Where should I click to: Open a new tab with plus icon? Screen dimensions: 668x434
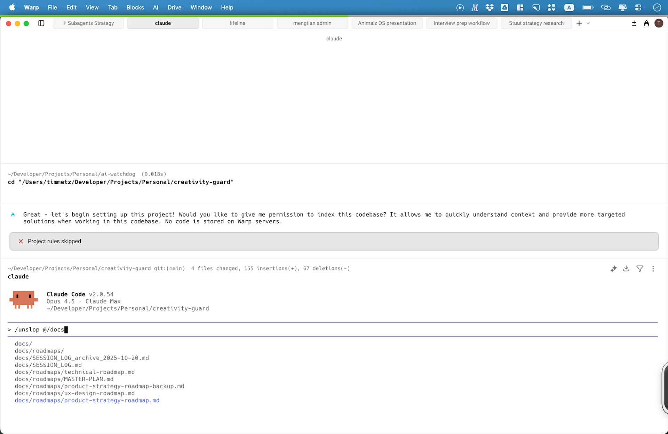point(579,23)
